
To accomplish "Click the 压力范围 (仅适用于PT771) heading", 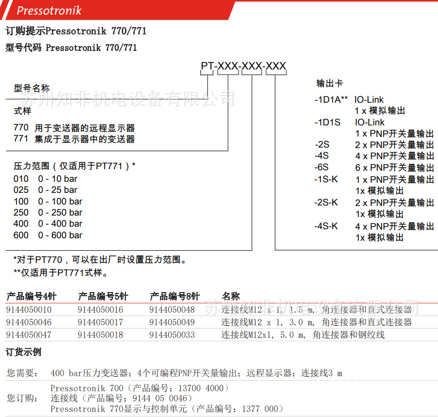I will click(75, 166).
